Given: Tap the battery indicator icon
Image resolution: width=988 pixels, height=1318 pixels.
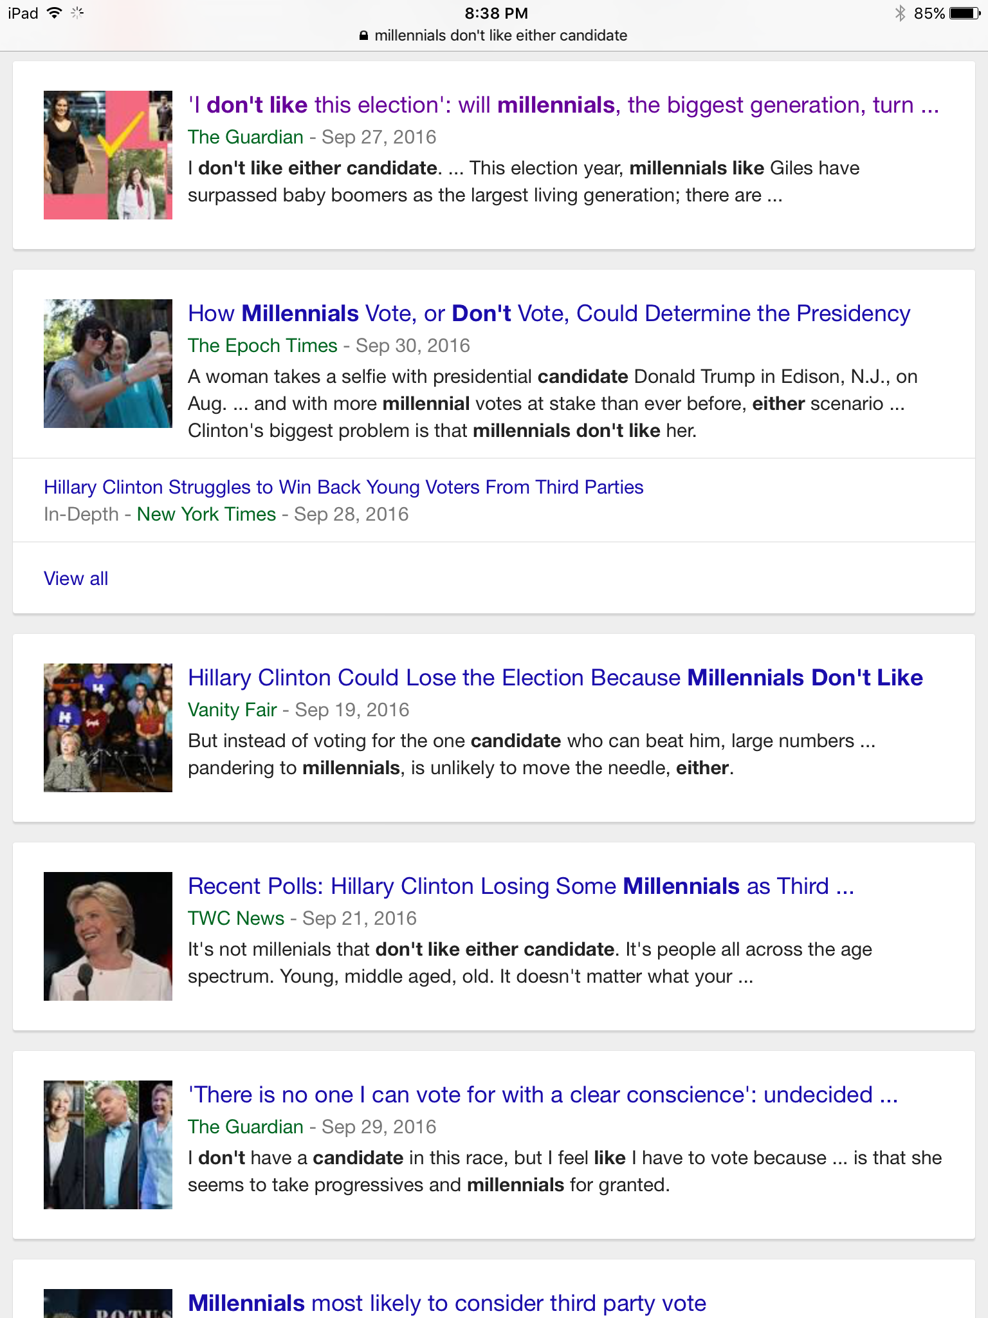Looking at the screenshot, I should [965, 13].
